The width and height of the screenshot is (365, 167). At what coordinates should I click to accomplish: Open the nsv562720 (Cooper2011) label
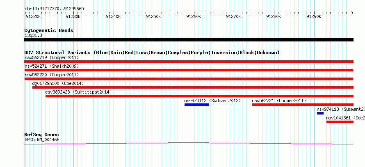click(52, 75)
